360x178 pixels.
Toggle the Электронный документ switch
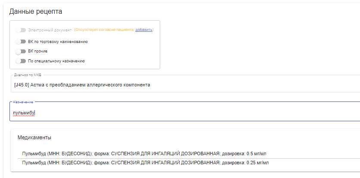(x=21, y=30)
